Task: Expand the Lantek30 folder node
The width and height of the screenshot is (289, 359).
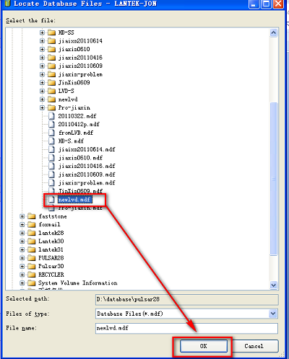Action: coord(22,241)
